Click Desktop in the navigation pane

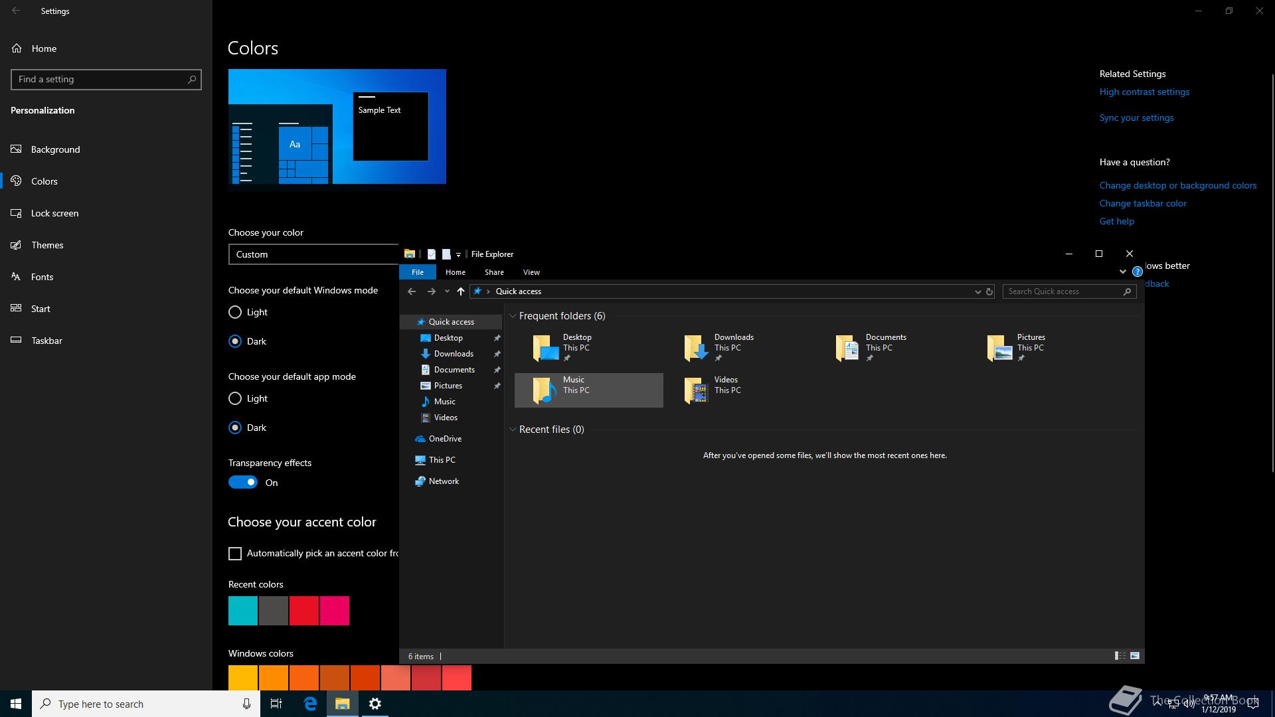pos(448,338)
